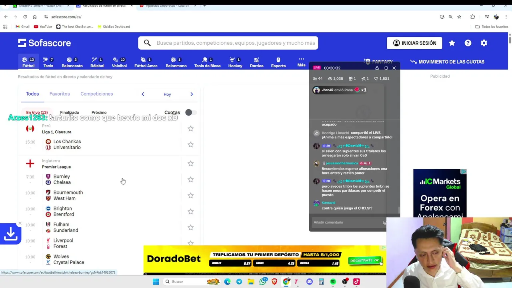Expand the Más sports menu
Screen dimensions: 512x288
[x=301, y=62]
